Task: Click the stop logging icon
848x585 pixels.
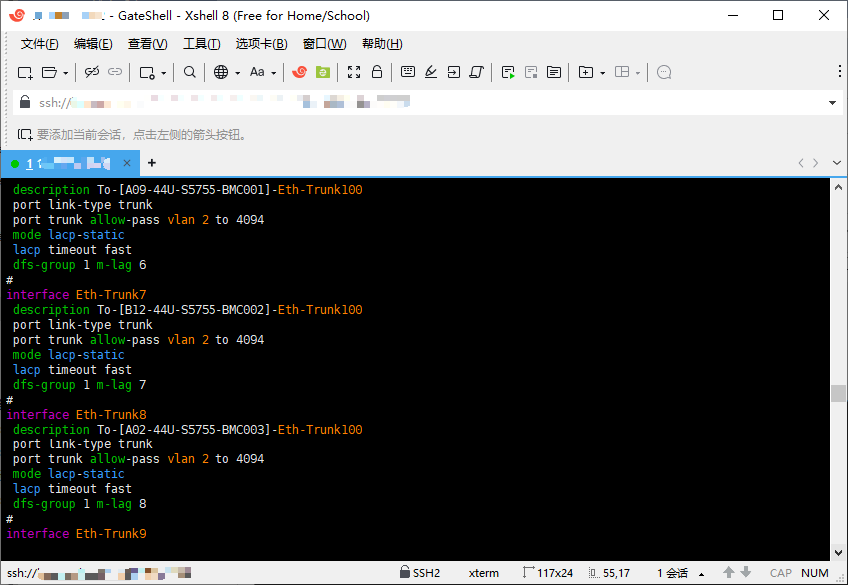Action: tap(531, 72)
